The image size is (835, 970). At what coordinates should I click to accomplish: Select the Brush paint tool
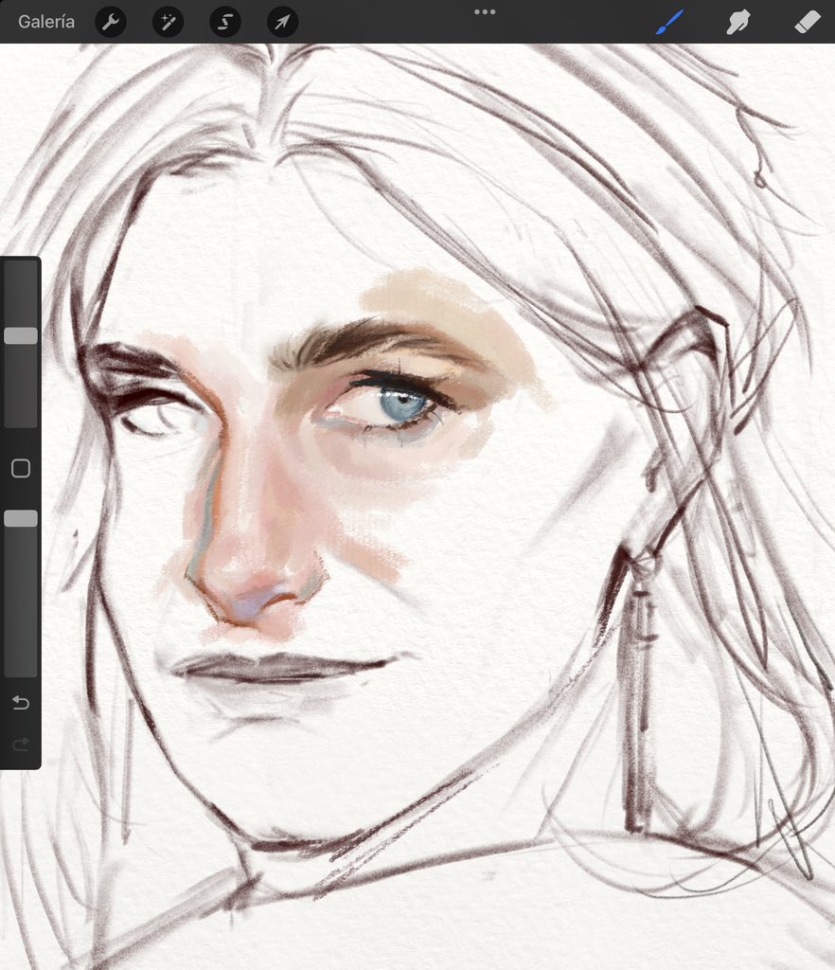669,22
